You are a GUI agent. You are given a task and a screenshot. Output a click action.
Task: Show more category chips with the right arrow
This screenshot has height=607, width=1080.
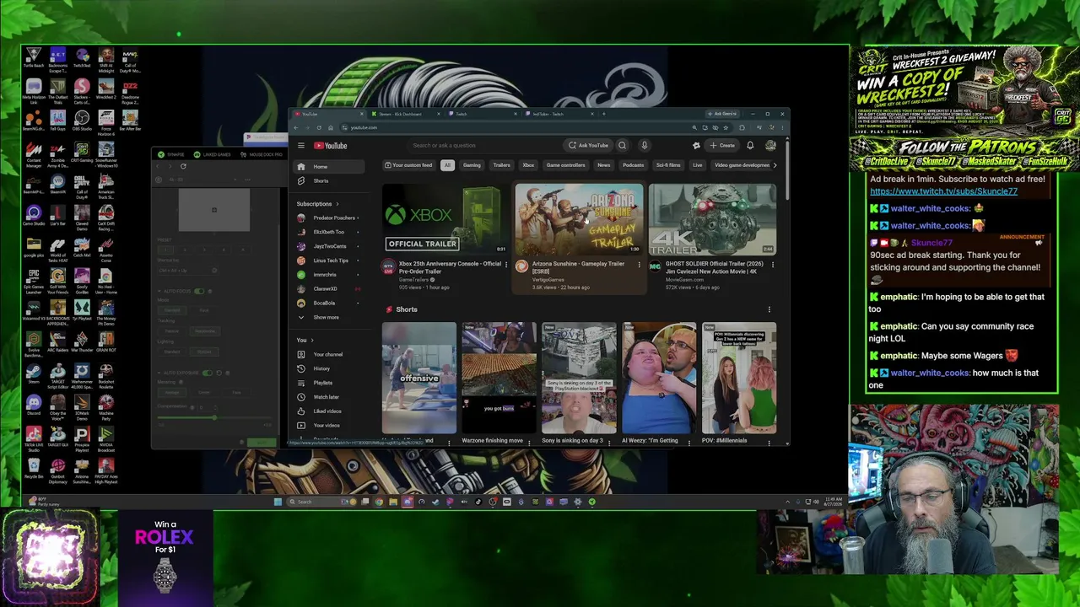(775, 165)
